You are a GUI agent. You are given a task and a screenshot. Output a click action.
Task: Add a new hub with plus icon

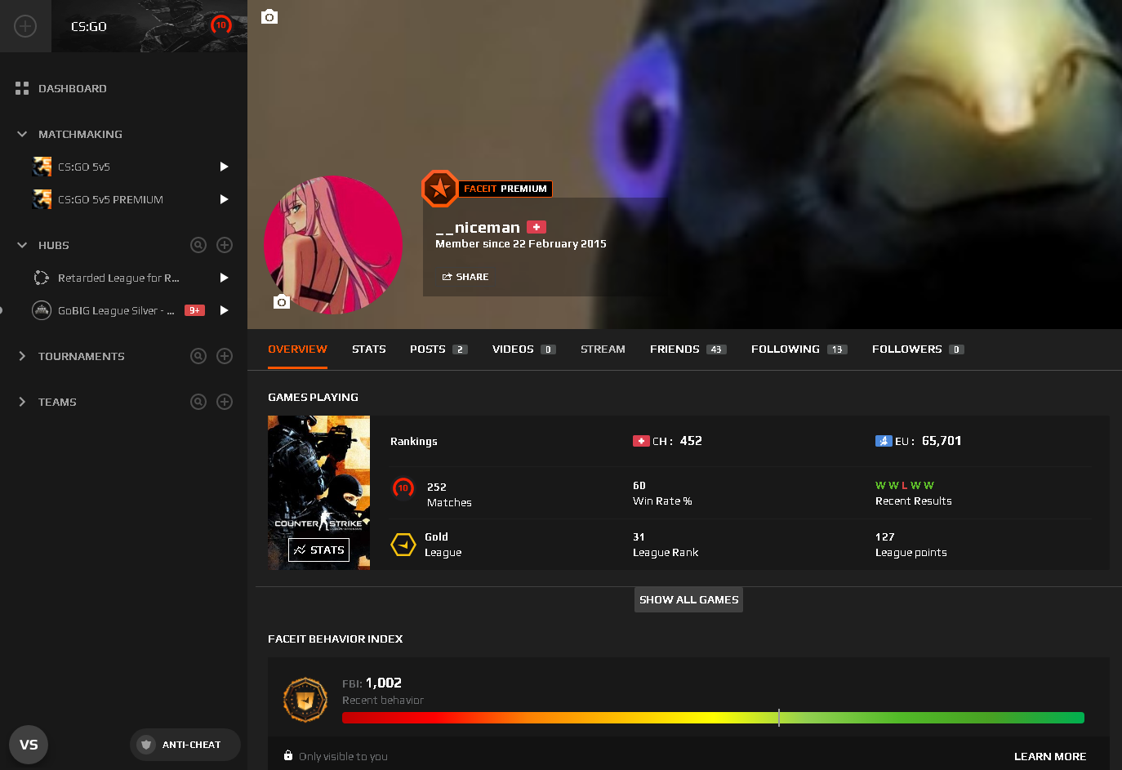pyautogui.click(x=225, y=245)
